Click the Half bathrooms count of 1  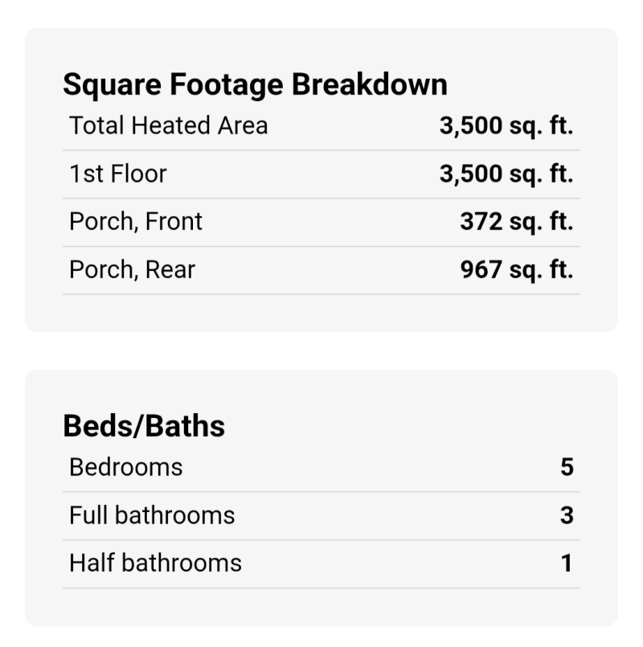pyautogui.click(x=567, y=563)
